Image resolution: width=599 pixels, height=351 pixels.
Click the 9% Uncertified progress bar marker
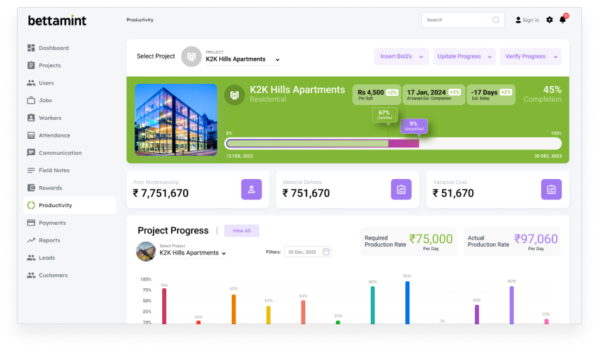point(414,125)
